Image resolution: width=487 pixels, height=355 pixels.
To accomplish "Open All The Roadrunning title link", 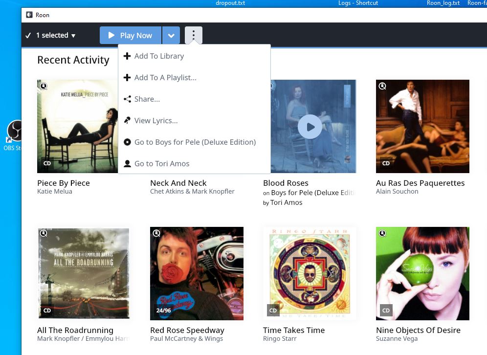I will 75,330.
